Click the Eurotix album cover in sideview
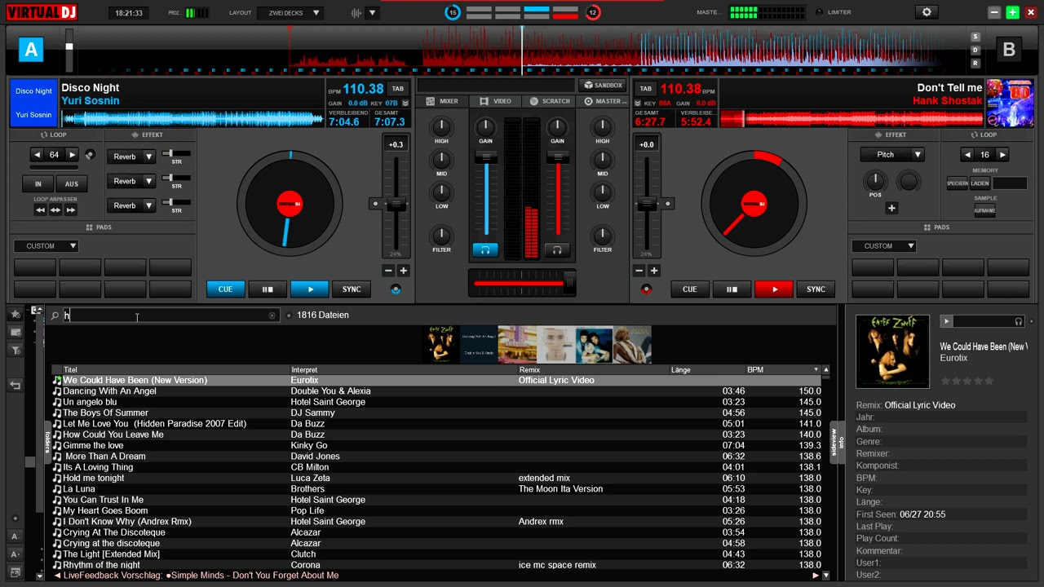 click(x=892, y=351)
